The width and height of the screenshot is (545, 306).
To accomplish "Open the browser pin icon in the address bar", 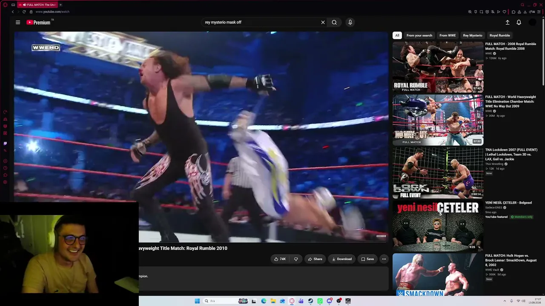I will [x=476, y=12].
